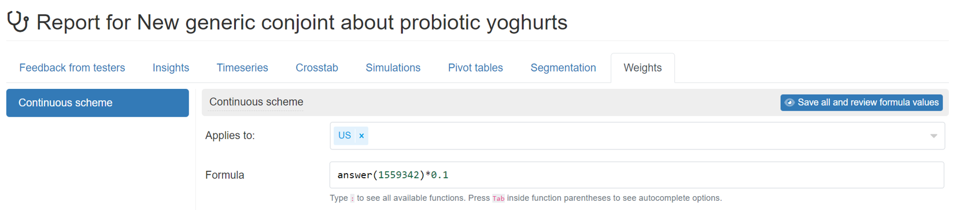Select Continuous scheme in left sidebar
Image resolution: width=953 pixels, height=210 pixels.
pos(98,103)
